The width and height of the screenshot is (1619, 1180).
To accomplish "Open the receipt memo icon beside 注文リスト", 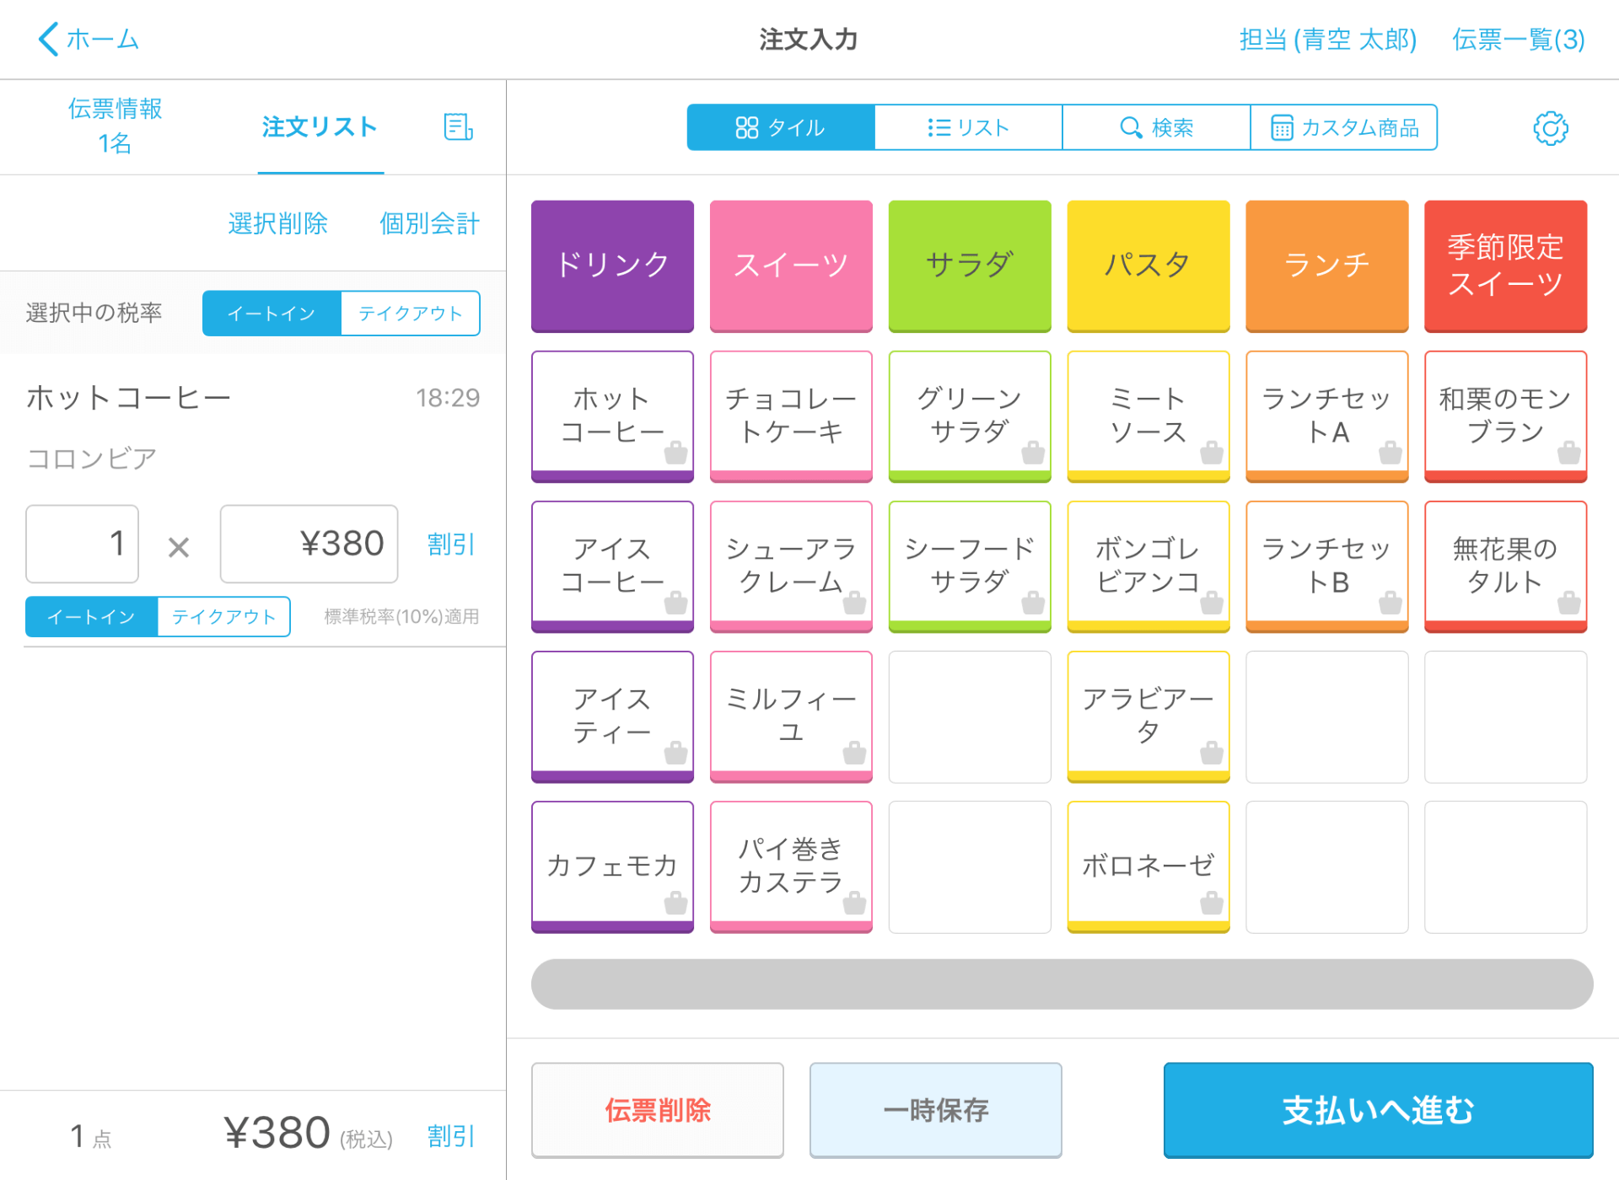I will click(458, 127).
